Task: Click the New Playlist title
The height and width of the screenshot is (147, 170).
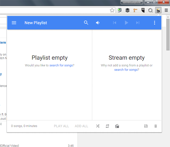Action: tap(36, 23)
